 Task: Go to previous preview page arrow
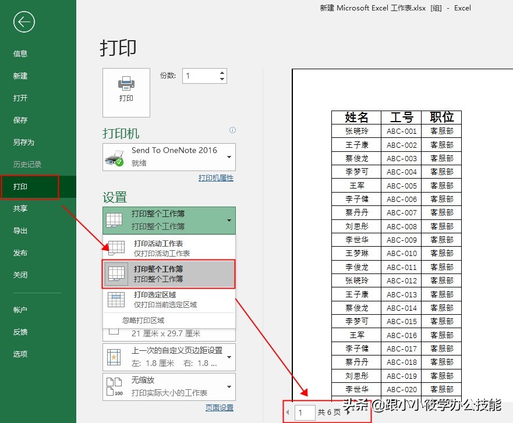pyautogui.click(x=288, y=412)
